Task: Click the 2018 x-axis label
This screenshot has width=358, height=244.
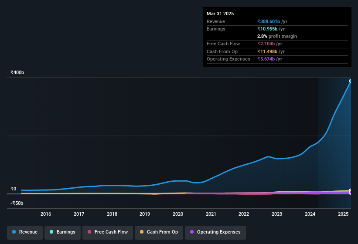Action: [x=112, y=214]
